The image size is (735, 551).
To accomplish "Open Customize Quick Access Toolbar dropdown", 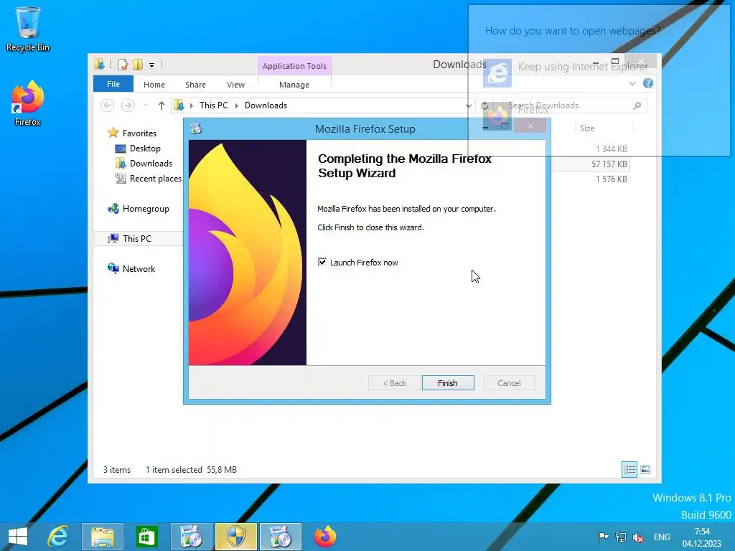I will (152, 65).
